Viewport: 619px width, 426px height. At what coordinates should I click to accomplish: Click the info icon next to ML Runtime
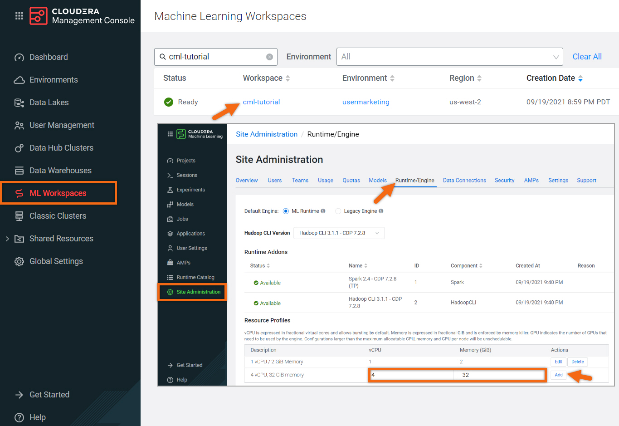tap(323, 211)
